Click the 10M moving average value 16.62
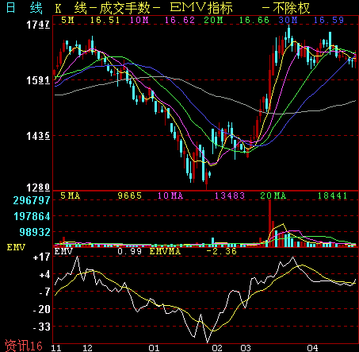 pyautogui.click(x=180, y=20)
